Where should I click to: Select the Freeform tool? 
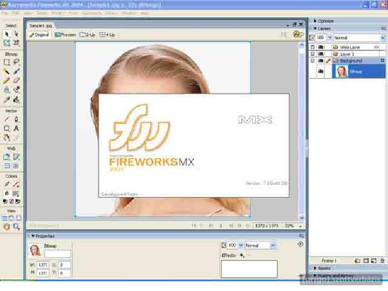pos(7,138)
